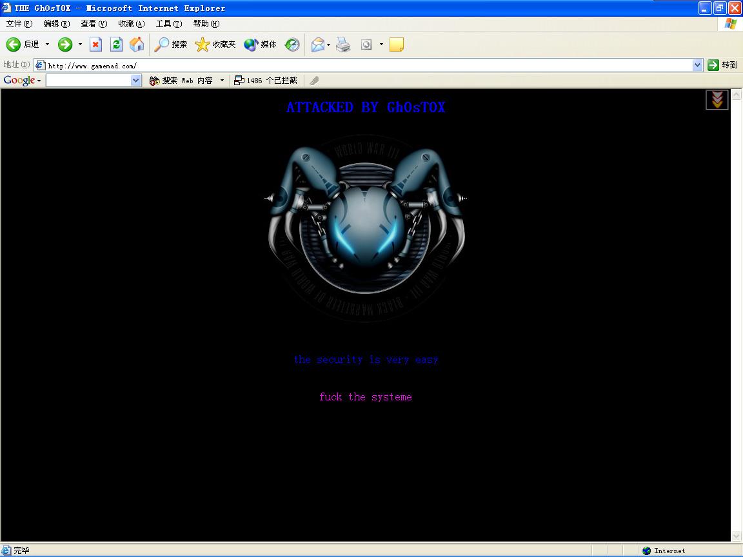Click Search Web (搜索 Web) button
Viewport: 743px width, 557px height.
point(181,81)
